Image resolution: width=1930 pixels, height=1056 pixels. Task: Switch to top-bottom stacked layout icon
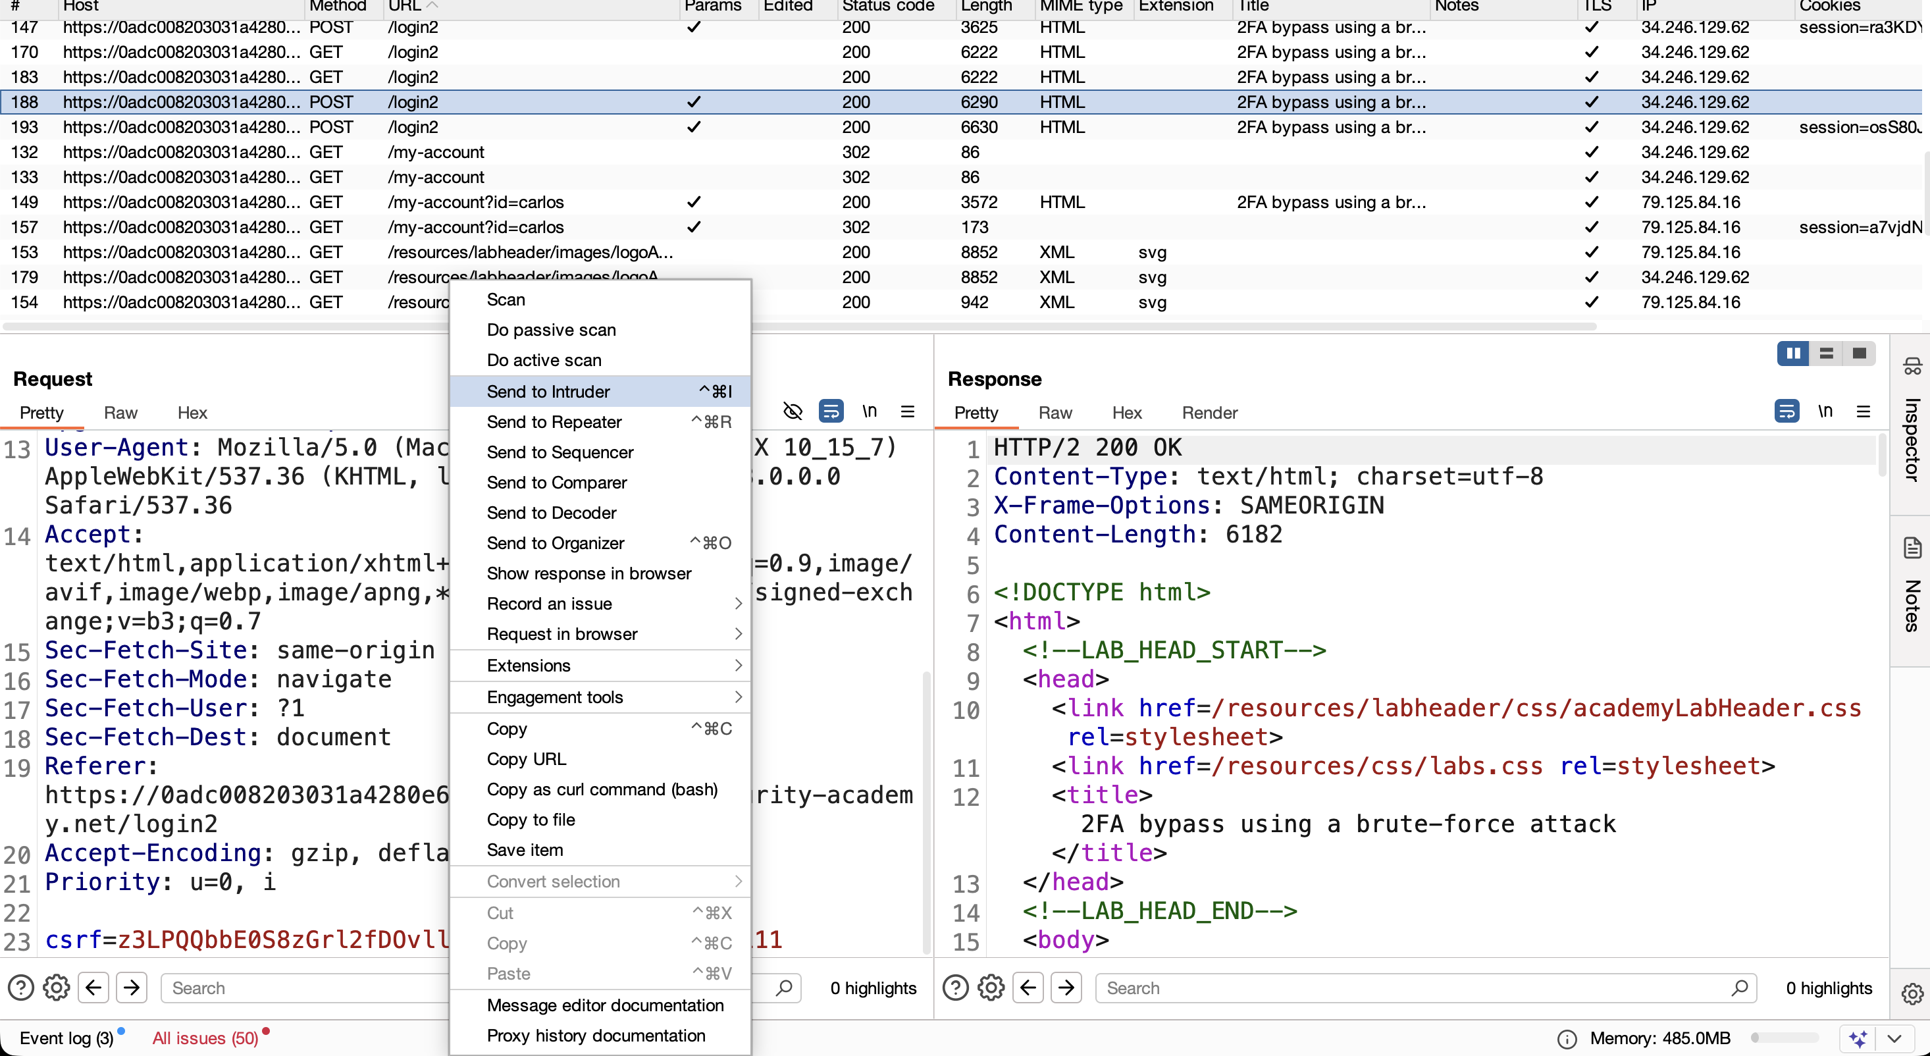[1827, 353]
